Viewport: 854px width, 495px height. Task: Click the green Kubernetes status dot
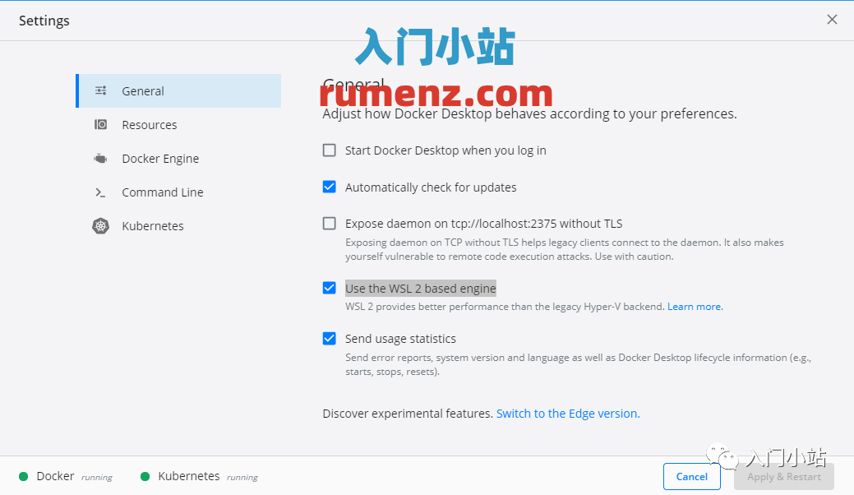point(145,476)
